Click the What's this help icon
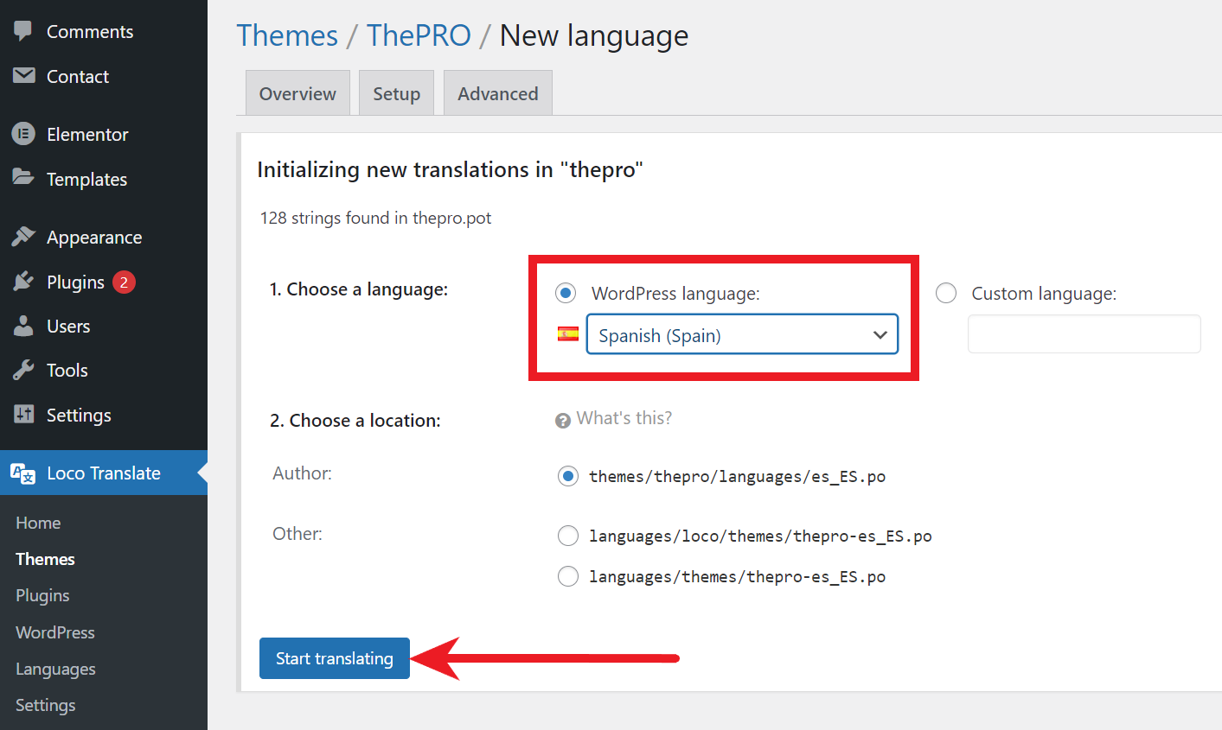This screenshot has width=1222, height=730. 563,421
